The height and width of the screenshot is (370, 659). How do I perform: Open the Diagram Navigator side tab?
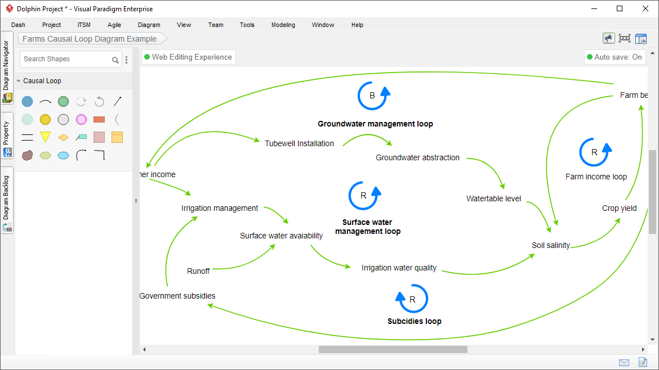click(7, 69)
